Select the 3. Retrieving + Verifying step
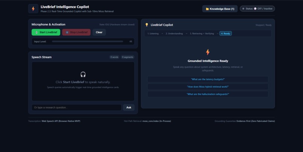The image size is (303, 152). tap(202, 33)
